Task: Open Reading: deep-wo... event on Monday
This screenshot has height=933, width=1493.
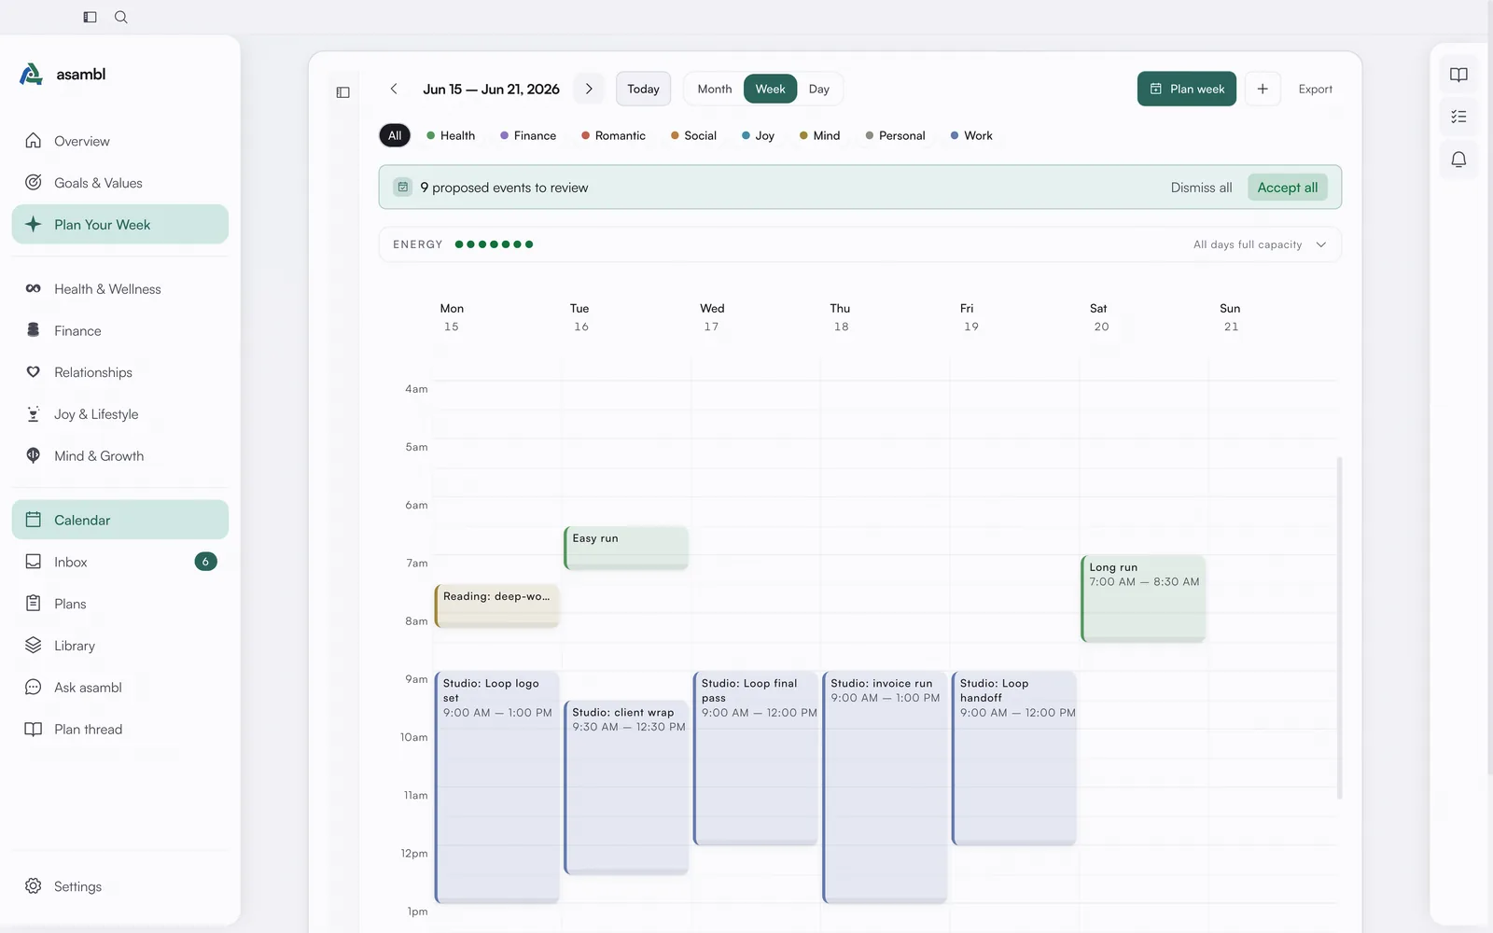Action: point(496,606)
